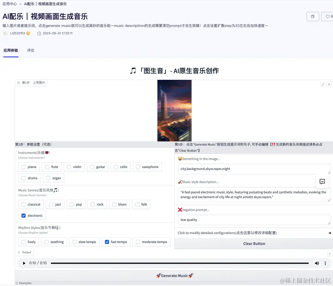Click the clock icon beside publish date
This screenshot has width=333, height=286.
click(39, 33)
